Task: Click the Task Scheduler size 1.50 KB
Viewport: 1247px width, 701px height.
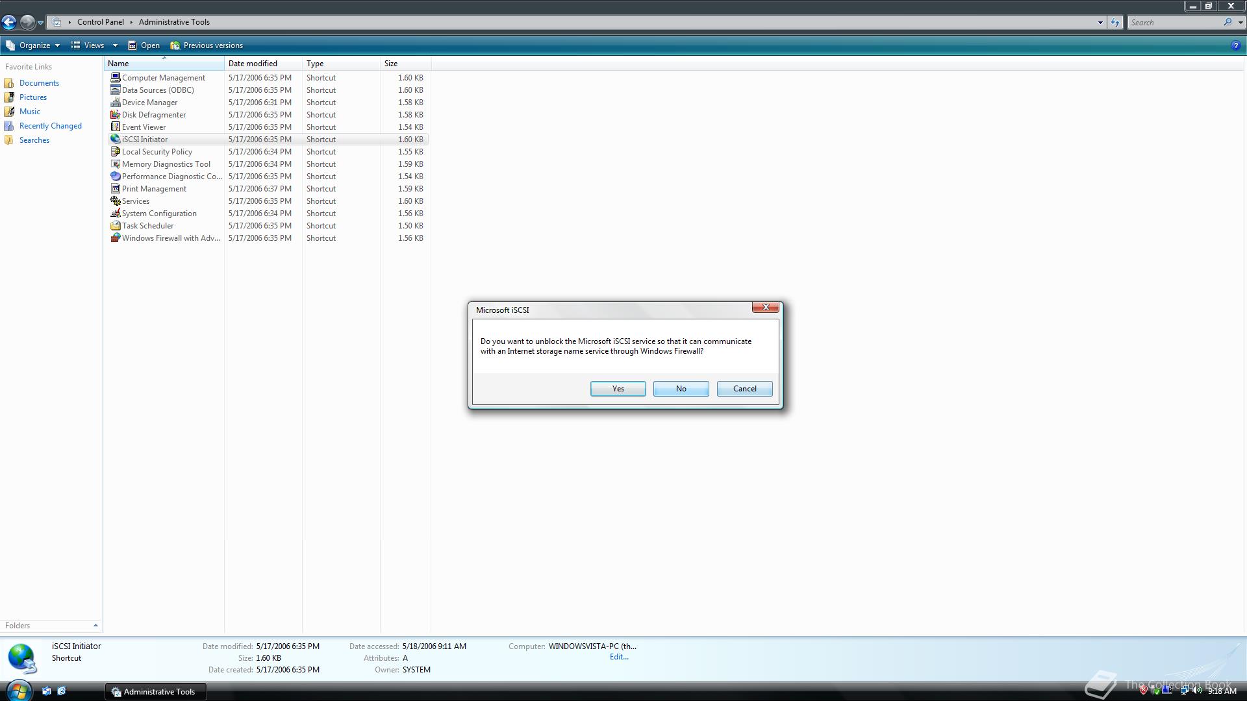Action: pos(410,226)
